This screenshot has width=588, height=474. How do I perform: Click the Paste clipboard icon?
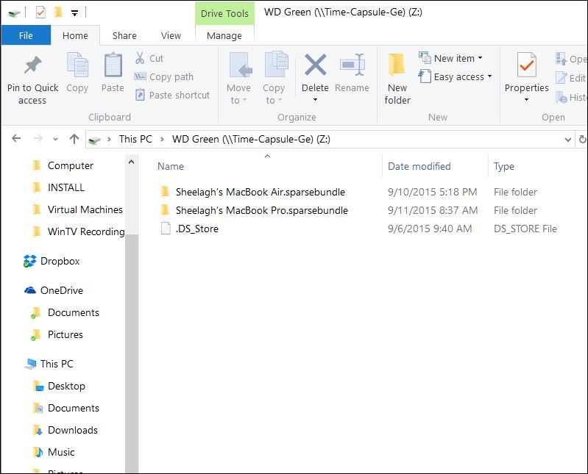point(113,65)
